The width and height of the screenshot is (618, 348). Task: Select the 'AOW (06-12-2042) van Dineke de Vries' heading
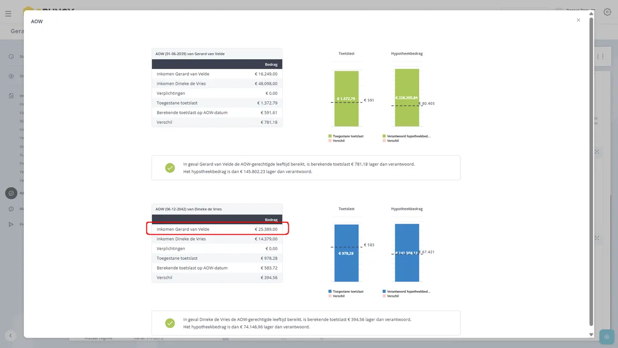point(188,209)
